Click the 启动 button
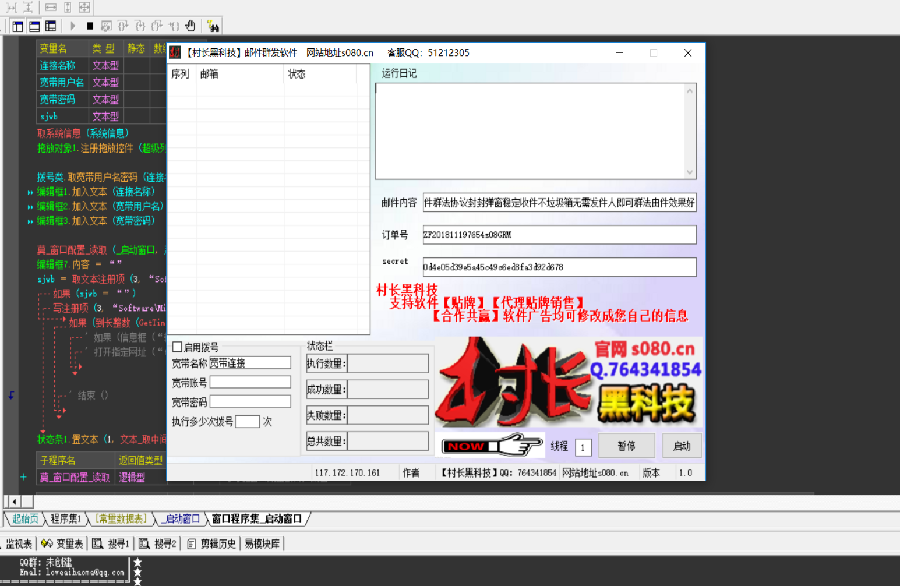 682,446
